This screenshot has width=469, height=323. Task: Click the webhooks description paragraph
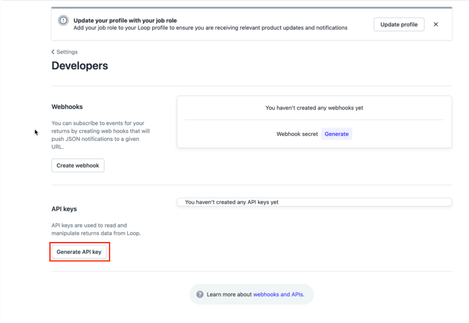point(101,135)
